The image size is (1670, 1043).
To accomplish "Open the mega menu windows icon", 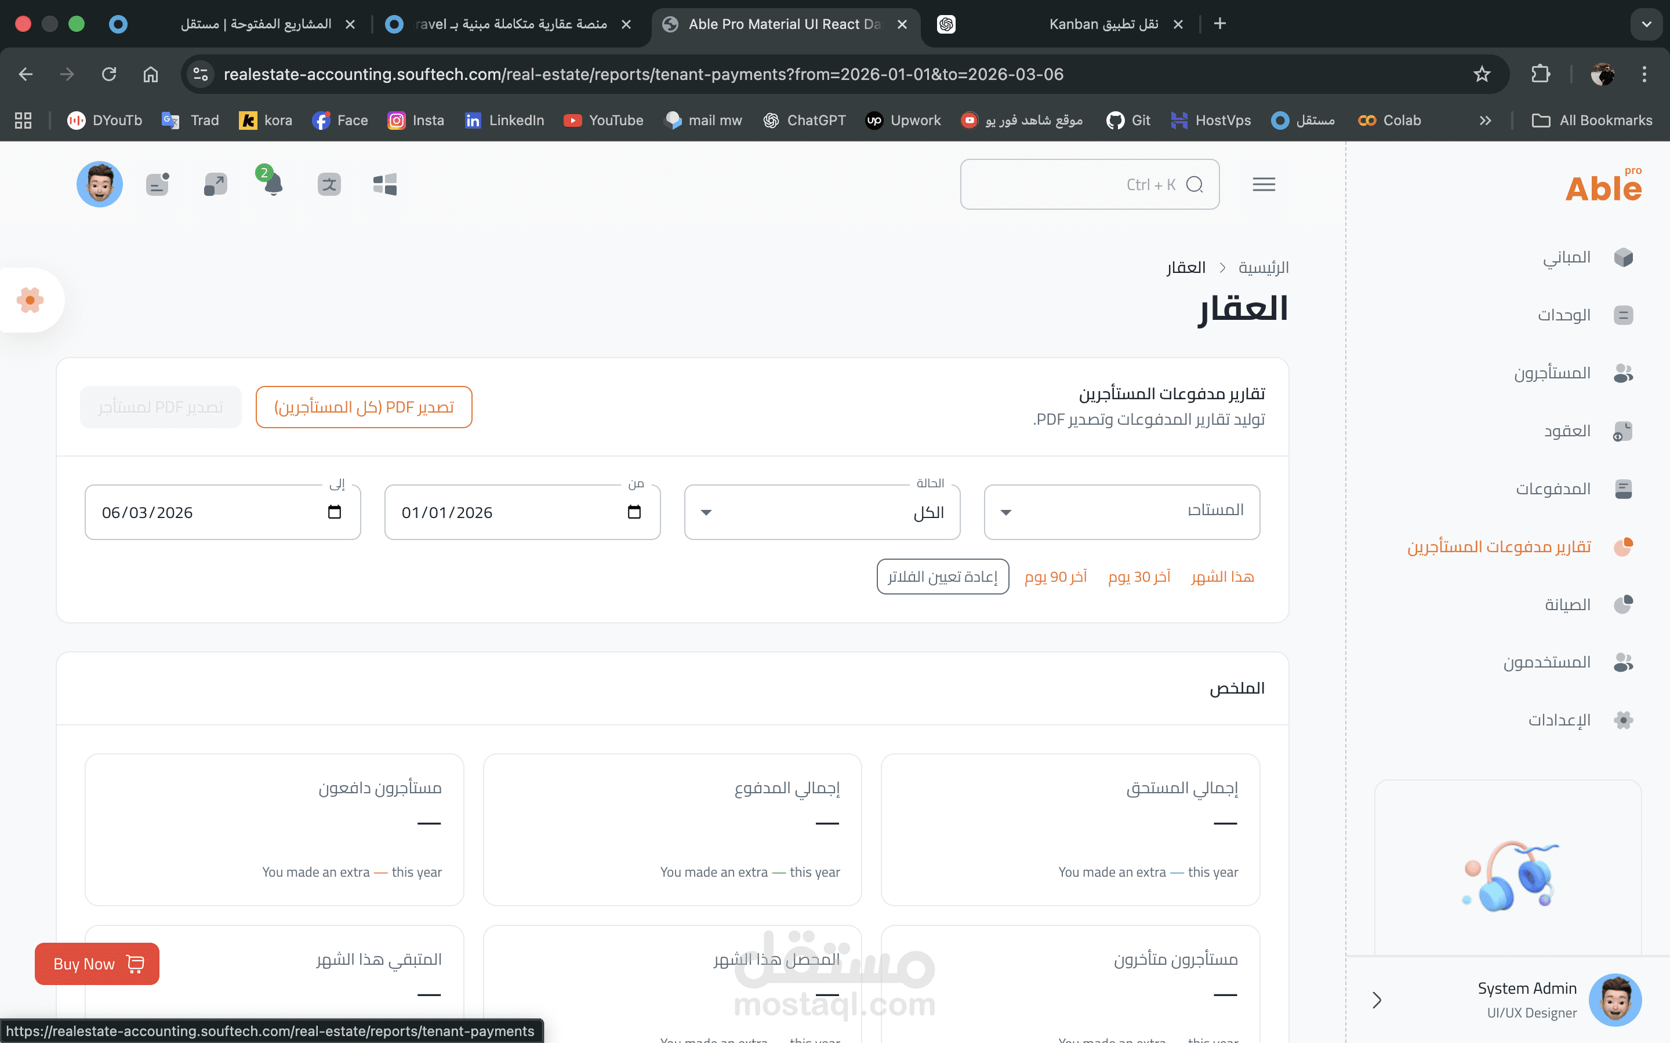I will click(385, 184).
